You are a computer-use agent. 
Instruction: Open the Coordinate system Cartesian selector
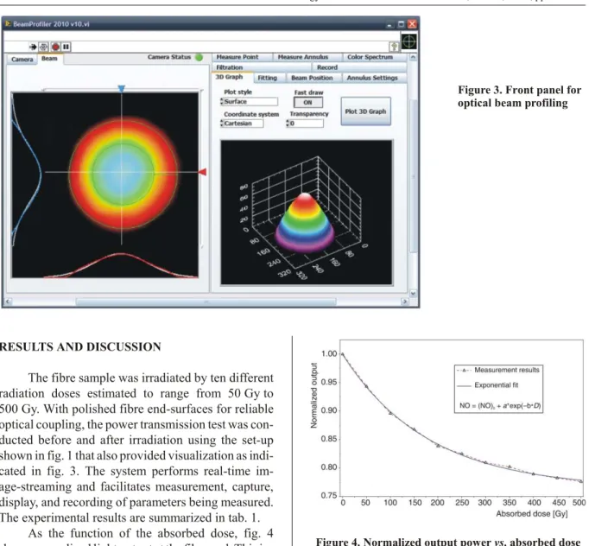pyautogui.click(x=244, y=124)
